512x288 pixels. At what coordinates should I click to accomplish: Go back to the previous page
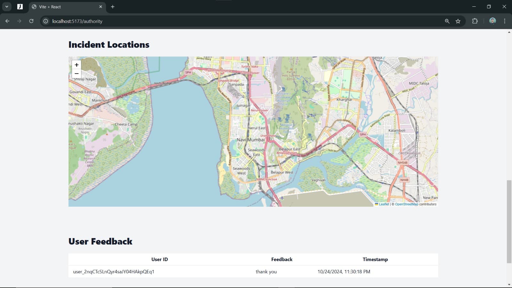click(x=7, y=21)
